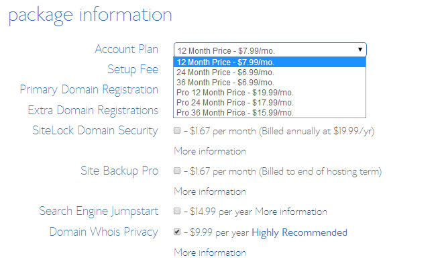Image resolution: width=438 pixels, height=270 pixels.
Task: Pick 36 Month Price $6.99/mo option
Action: pos(225,83)
